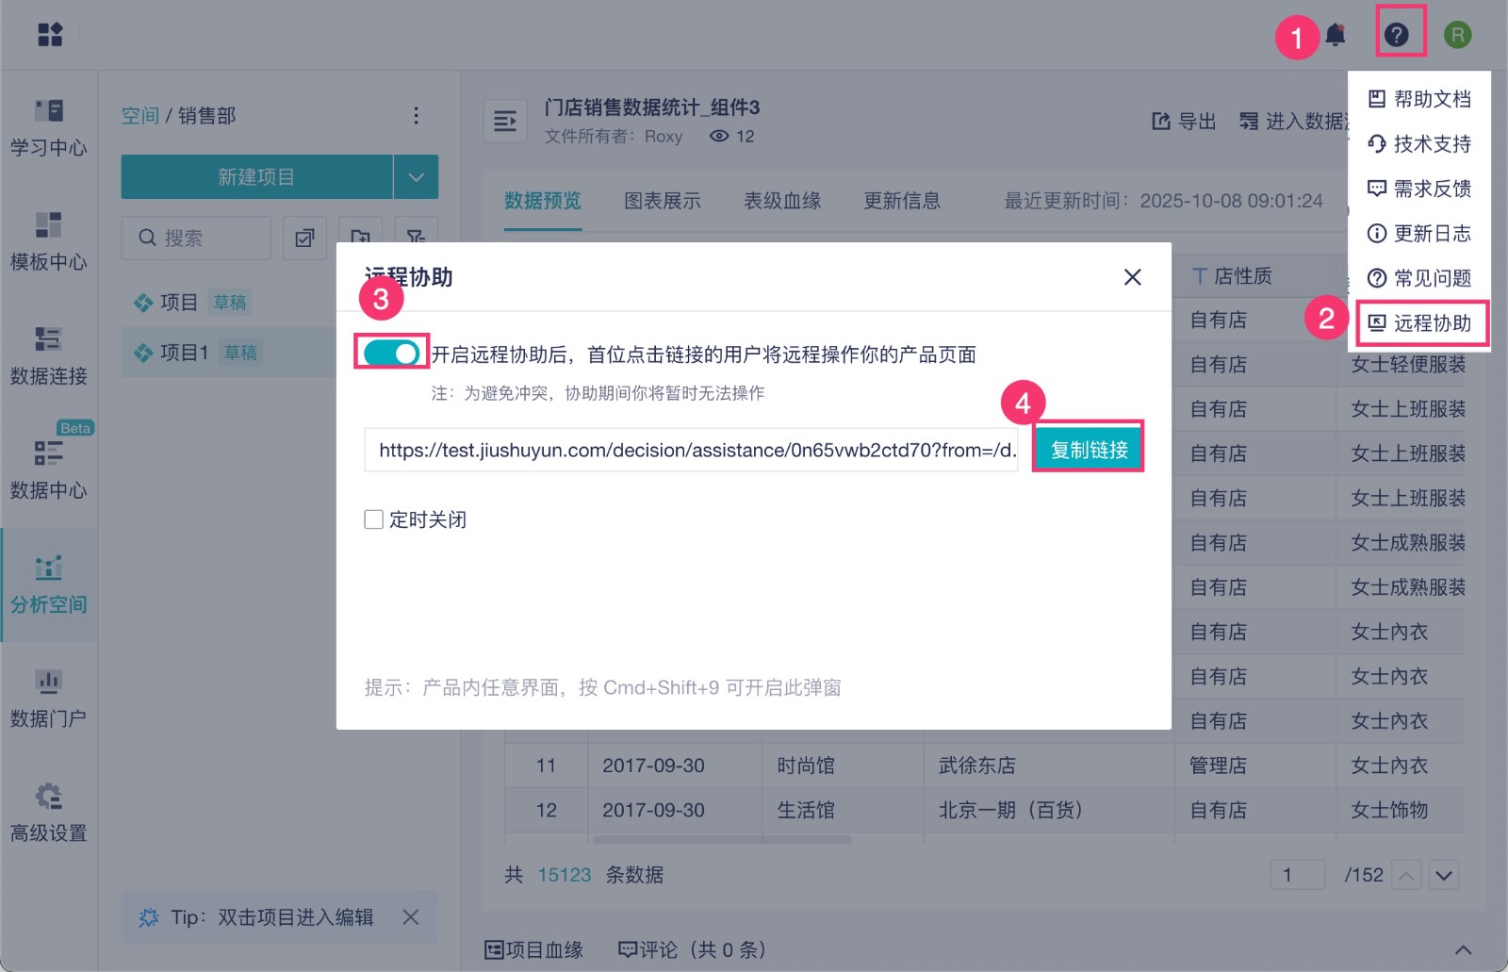1508x972 pixels.
Task: Click the 新建项目 button
Action: (x=256, y=177)
